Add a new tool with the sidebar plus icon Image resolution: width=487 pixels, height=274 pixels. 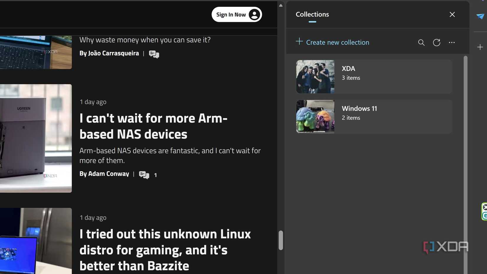coord(480,47)
